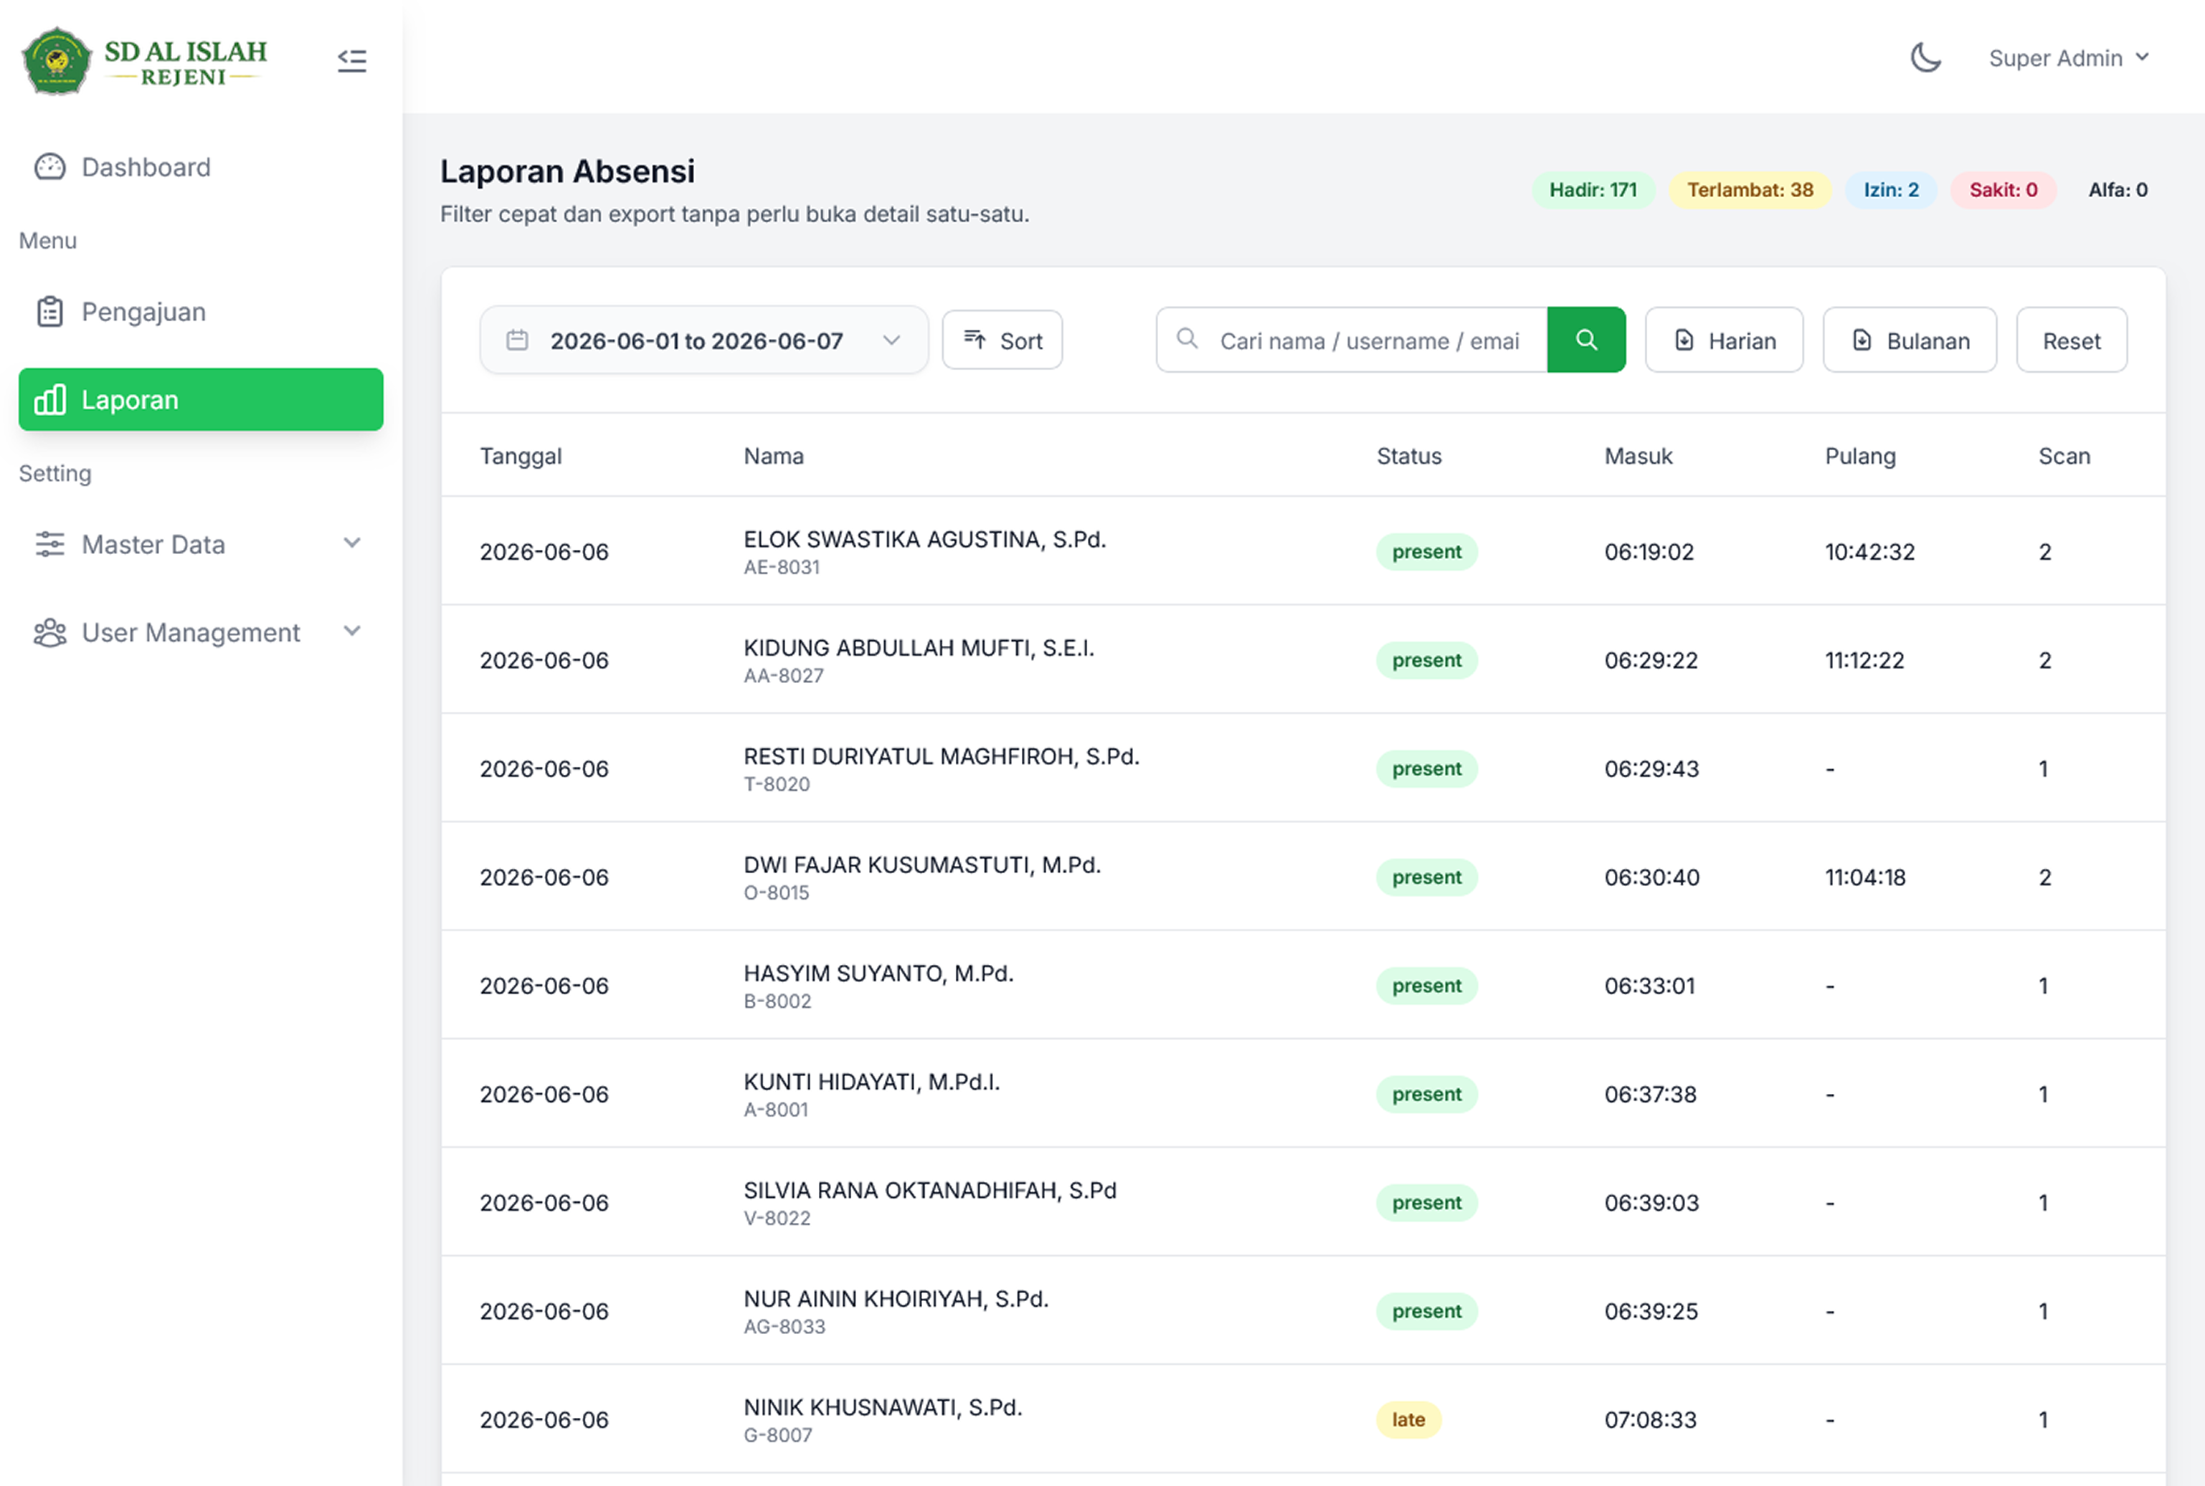Select the RESTI DURIYATUL MAGHFIROH, S.Pd. name
The width and height of the screenshot is (2205, 1486).
coord(942,756)
